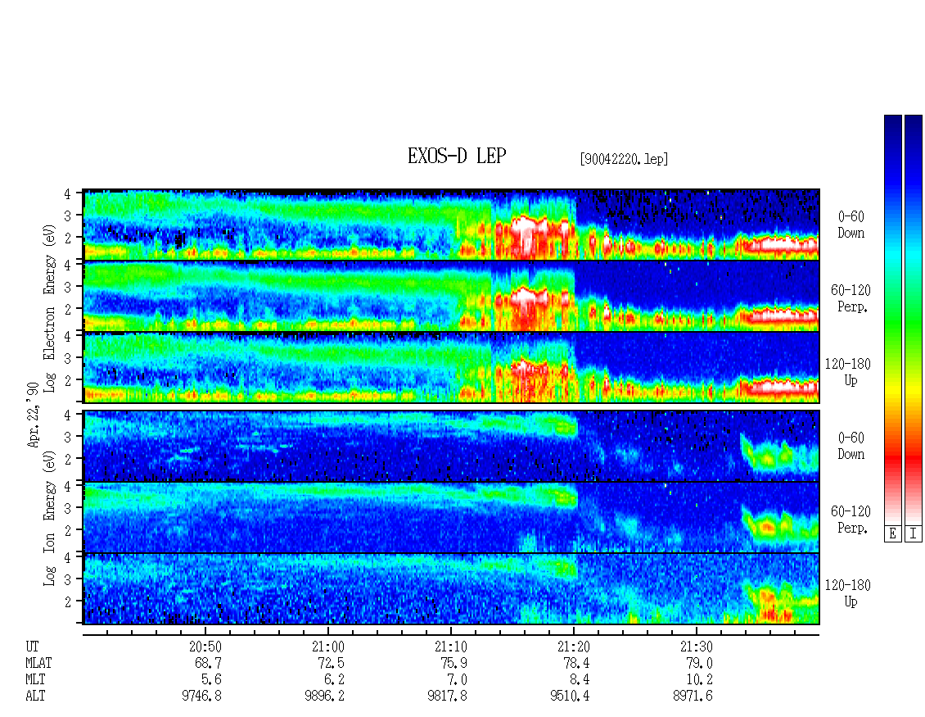Click the 21:20 time tick label
The width and height of the screenshot is (925, 717).
click(x=573, y=647)
